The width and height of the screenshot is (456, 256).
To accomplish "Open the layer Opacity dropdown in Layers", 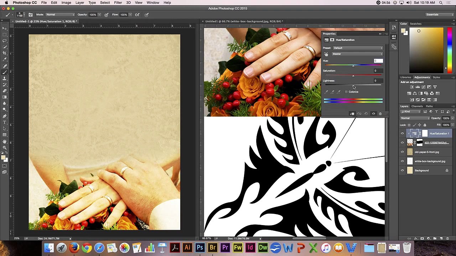I will pos(452,118).
